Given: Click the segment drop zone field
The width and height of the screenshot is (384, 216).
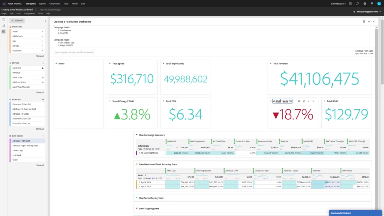Looking at the screenshot, I should 76,52.
